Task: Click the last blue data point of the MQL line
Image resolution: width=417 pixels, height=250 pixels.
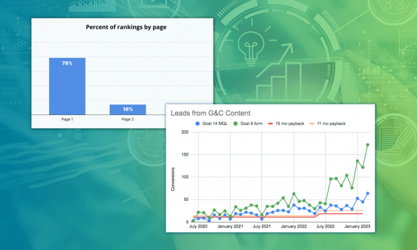Action: pyautogui.click(x=368, y=193)
